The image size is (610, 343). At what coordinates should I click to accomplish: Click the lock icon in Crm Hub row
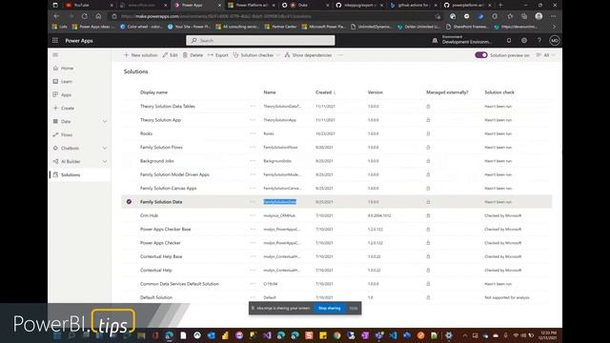pyautogui.click(x=428, y=215)
